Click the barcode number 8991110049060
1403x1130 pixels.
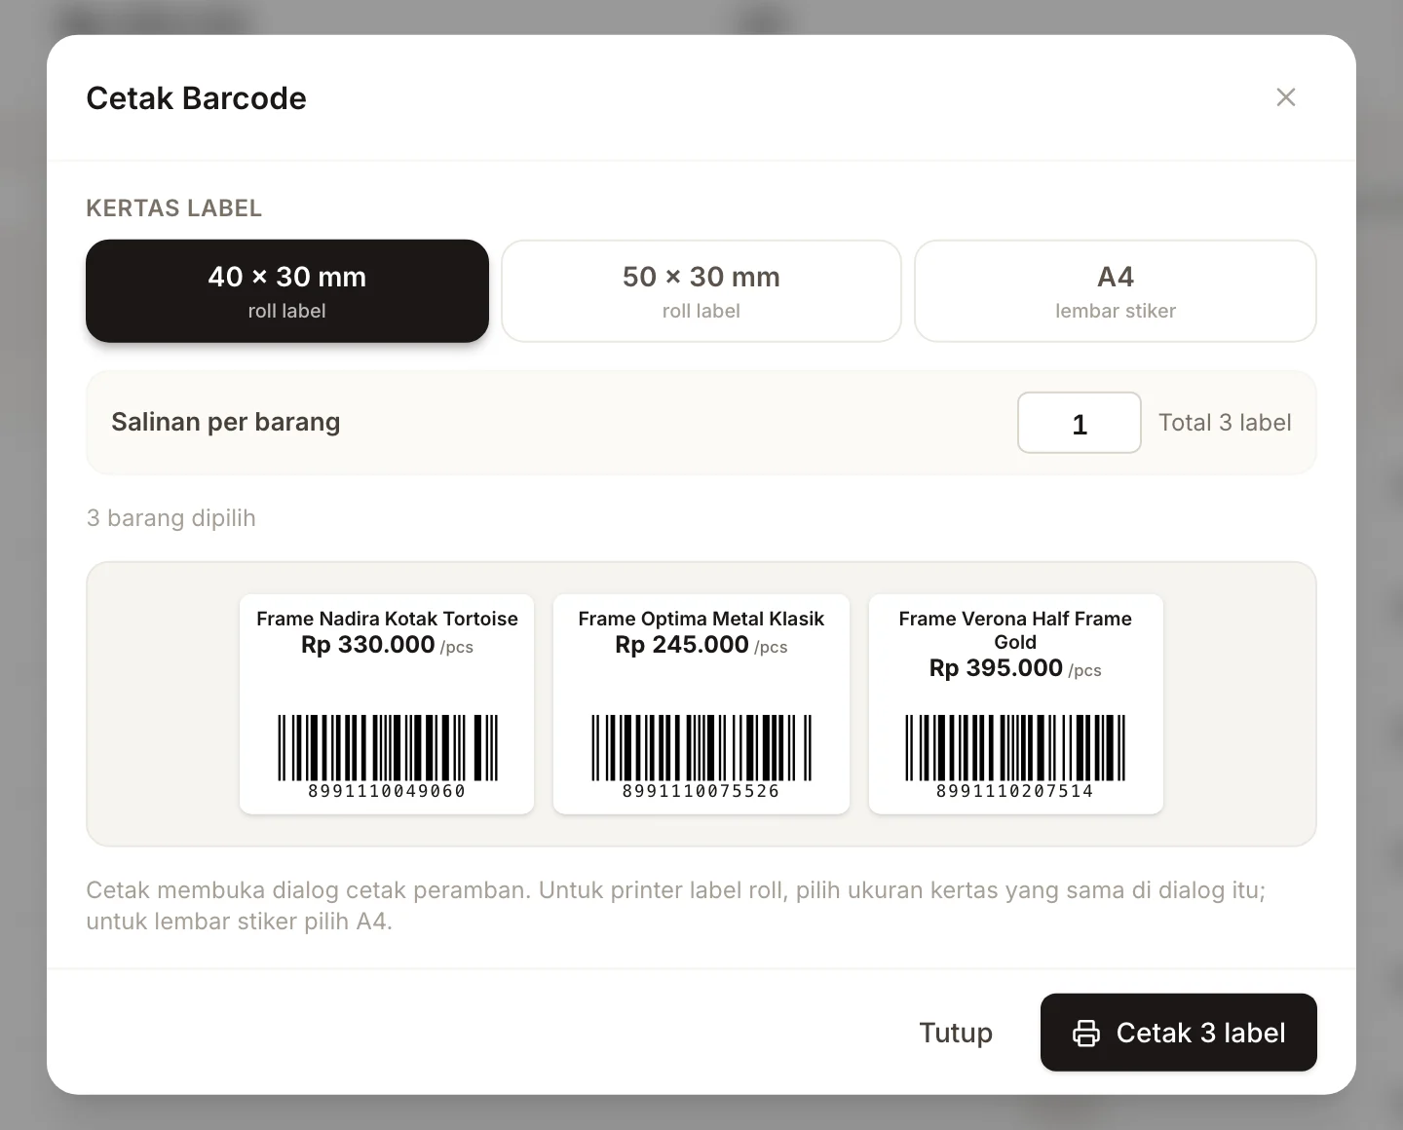387,791
